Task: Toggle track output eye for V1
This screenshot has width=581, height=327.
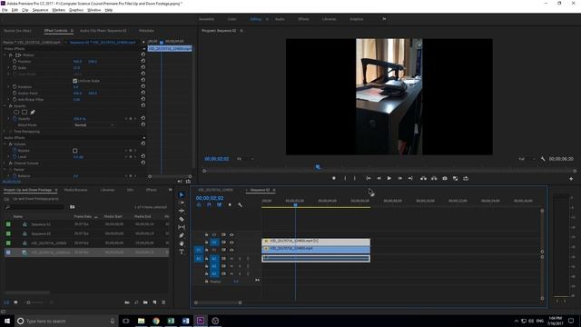Action: [231, 250]
